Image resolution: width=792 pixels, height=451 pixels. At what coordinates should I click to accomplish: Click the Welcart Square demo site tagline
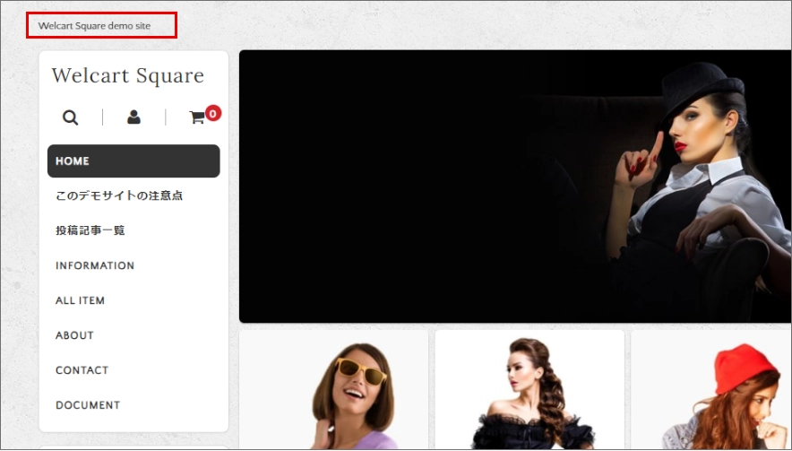click(94, 26)
